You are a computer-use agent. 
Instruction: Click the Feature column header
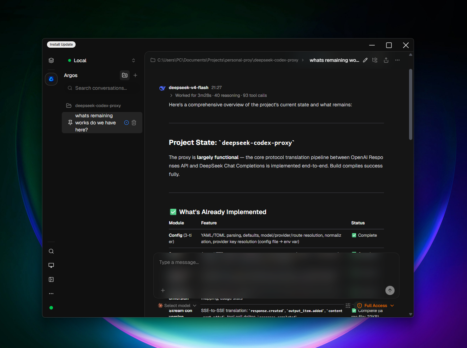[209, 223]
